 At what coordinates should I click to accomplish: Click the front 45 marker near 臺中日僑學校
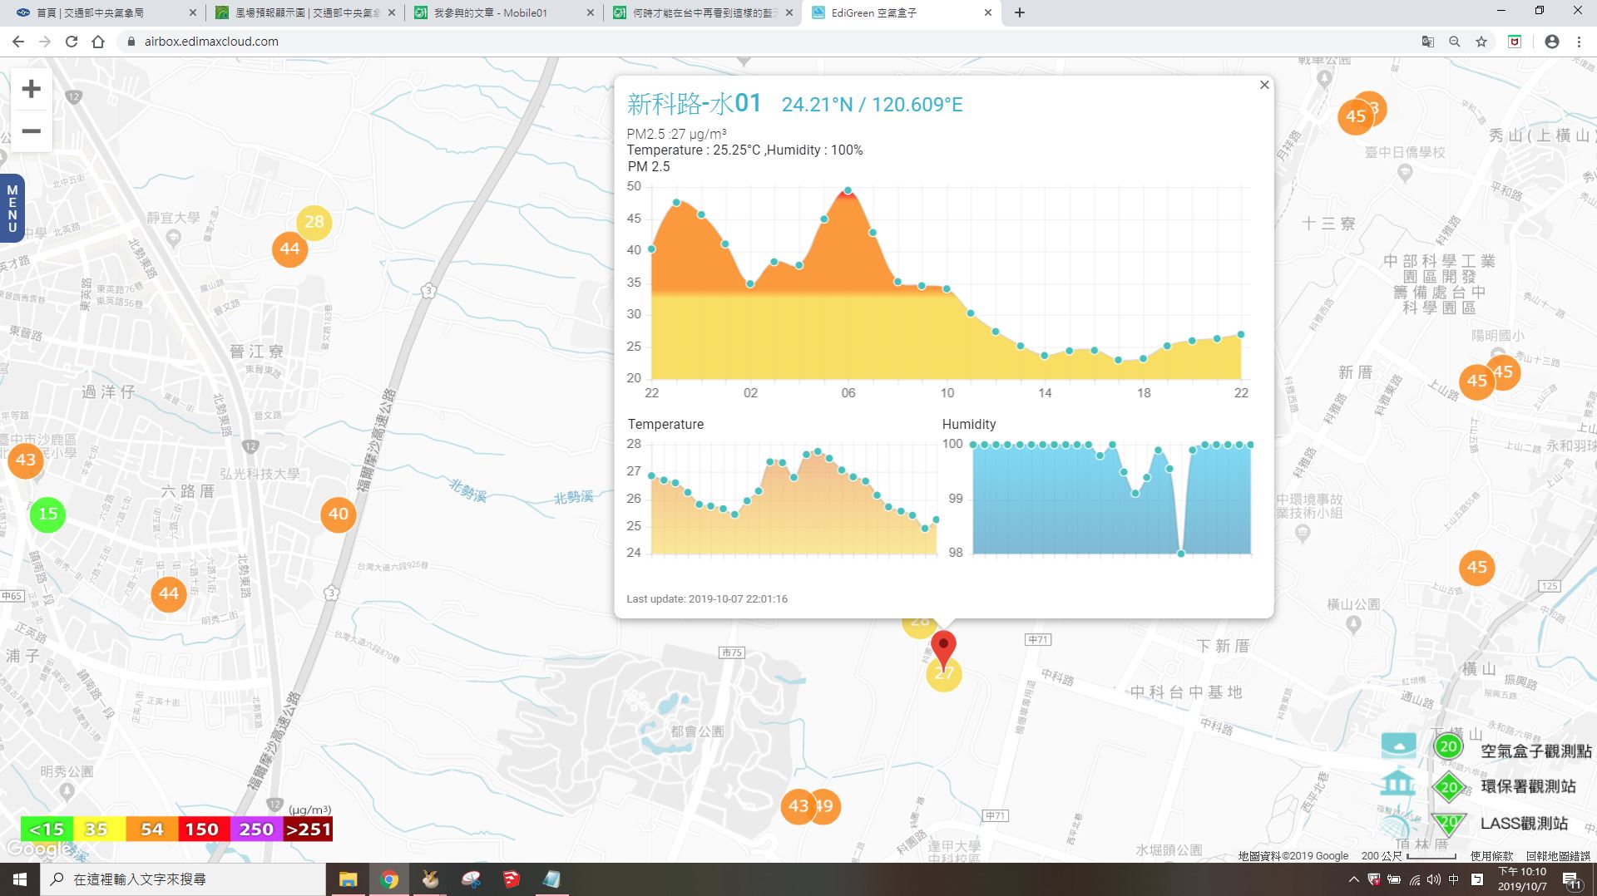pos(1356,116)
